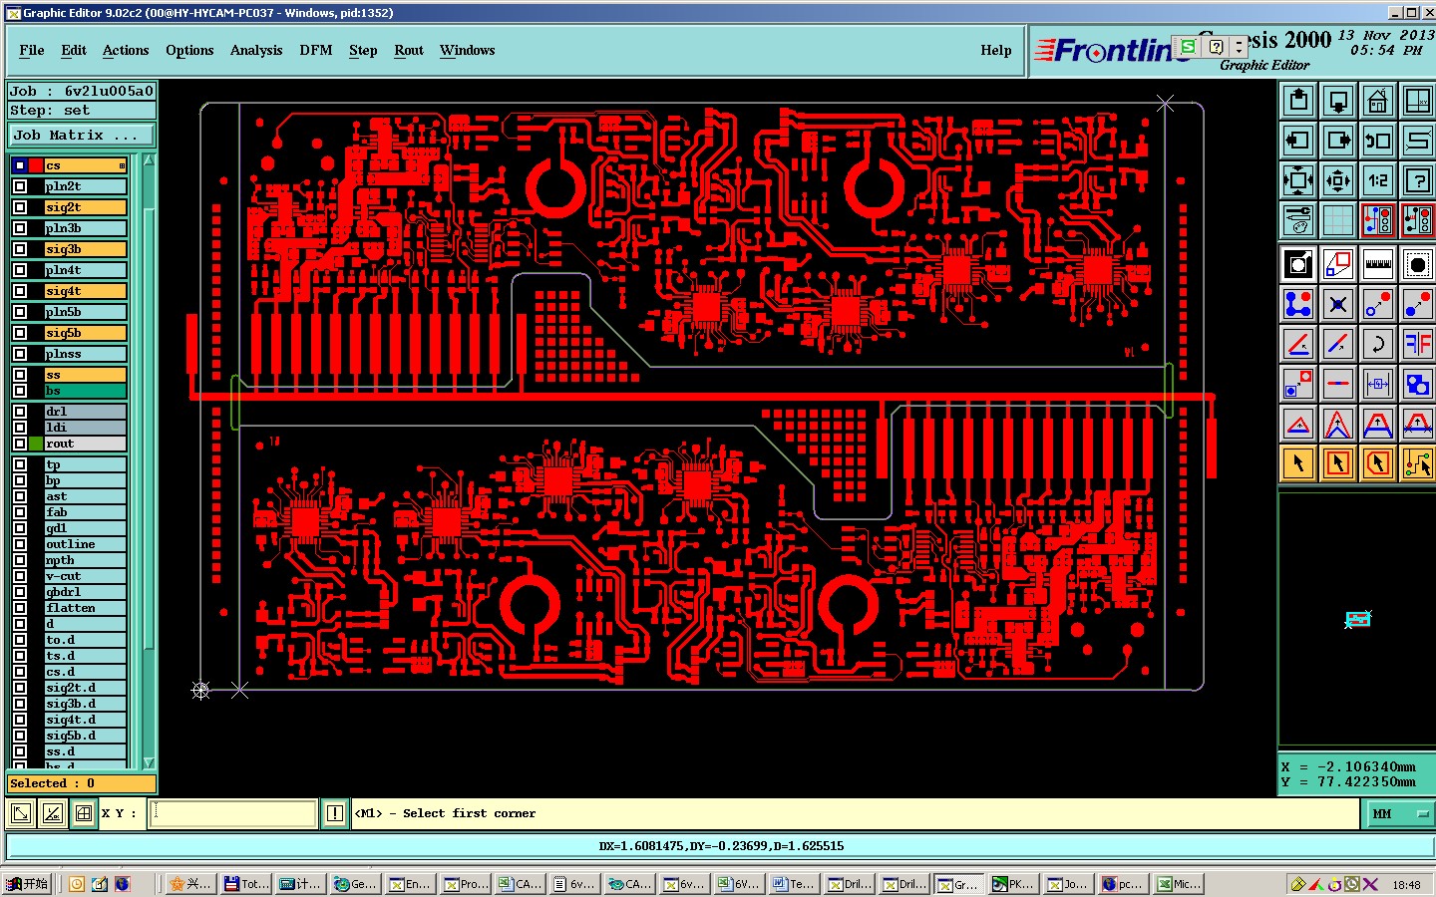Click the red color swatch of cs layer
The width and height of the screenshot is (1436, 897).
(x=36, y=165)
